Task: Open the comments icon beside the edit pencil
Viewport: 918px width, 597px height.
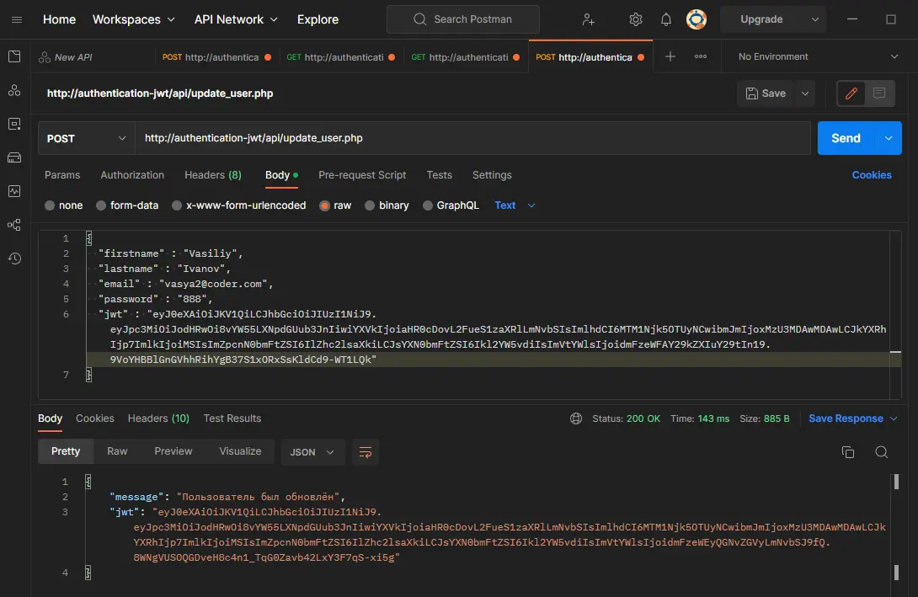Action: click(879, 93)
